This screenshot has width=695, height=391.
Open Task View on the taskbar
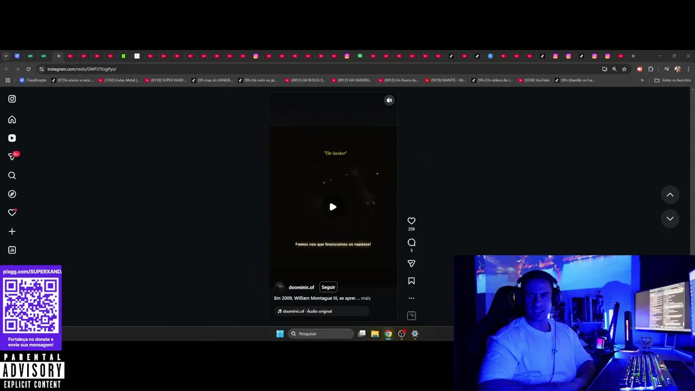tap(362, 334)
